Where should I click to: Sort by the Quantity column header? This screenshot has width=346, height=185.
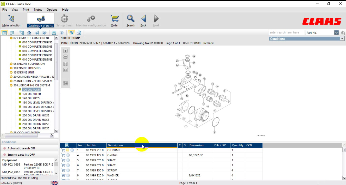point(238,145)
